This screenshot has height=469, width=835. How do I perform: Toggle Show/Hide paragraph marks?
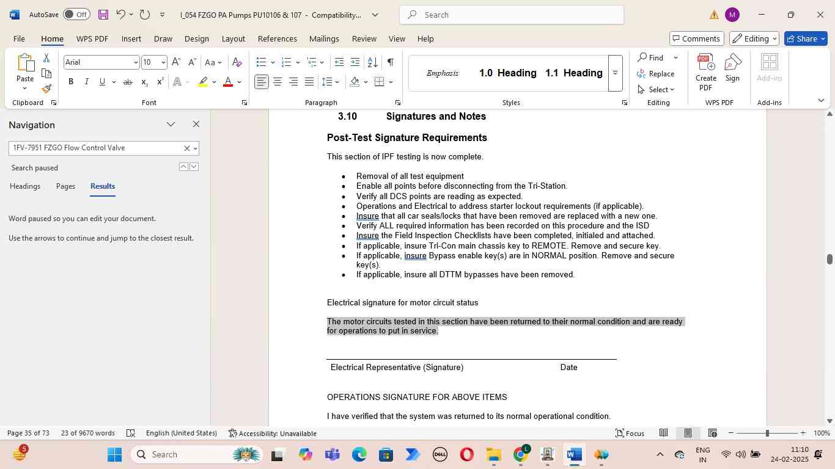click(x=390, y=62)
